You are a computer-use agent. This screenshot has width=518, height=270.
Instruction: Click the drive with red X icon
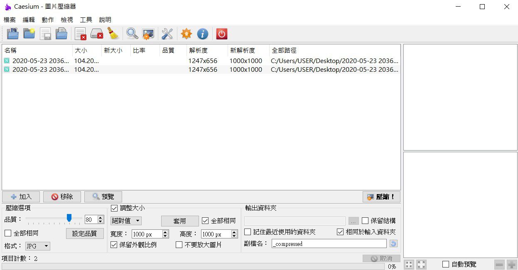(97, 34)
